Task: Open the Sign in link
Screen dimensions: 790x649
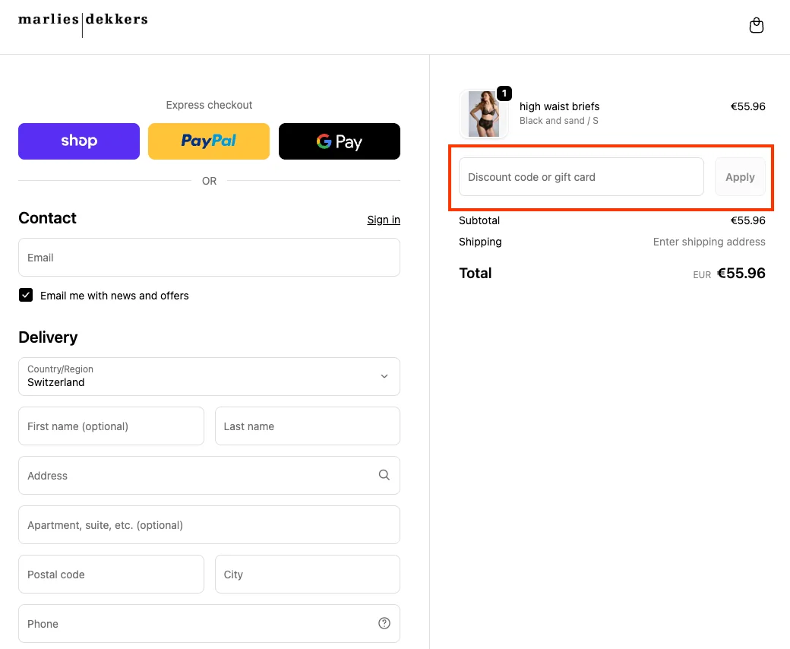Action: [384, 220]
